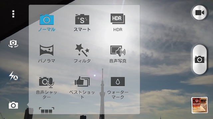Enable the 音声シャッター voice shutter mode
The image size is (213, 119).
pyautogui.click(x=47, y=88)
